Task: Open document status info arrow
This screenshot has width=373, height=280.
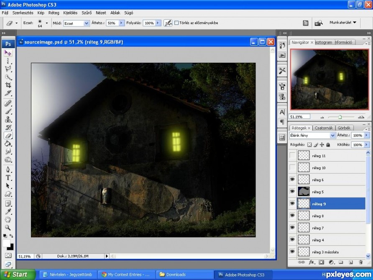Action: (107, 256)
